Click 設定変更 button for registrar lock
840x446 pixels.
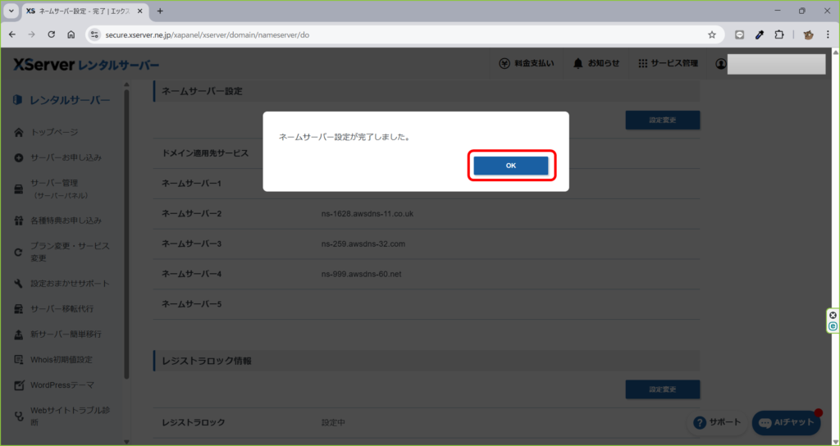point(662,389)
